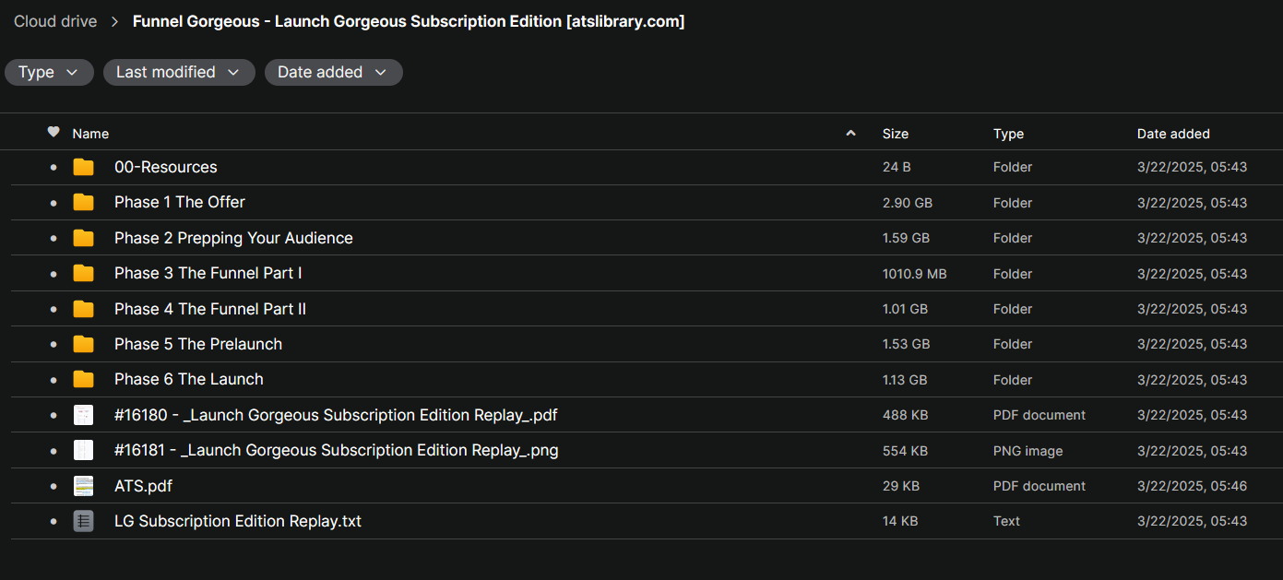Click the 1010.9 MB size value
The image size is (1283, 580).
915,274
